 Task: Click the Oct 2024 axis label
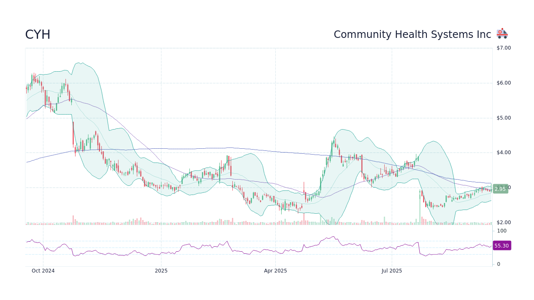point(43,270)
